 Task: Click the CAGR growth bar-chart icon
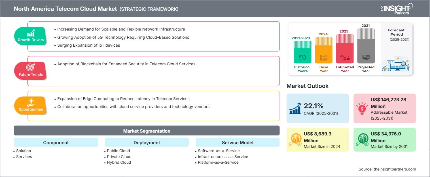[x=295, y=108]
